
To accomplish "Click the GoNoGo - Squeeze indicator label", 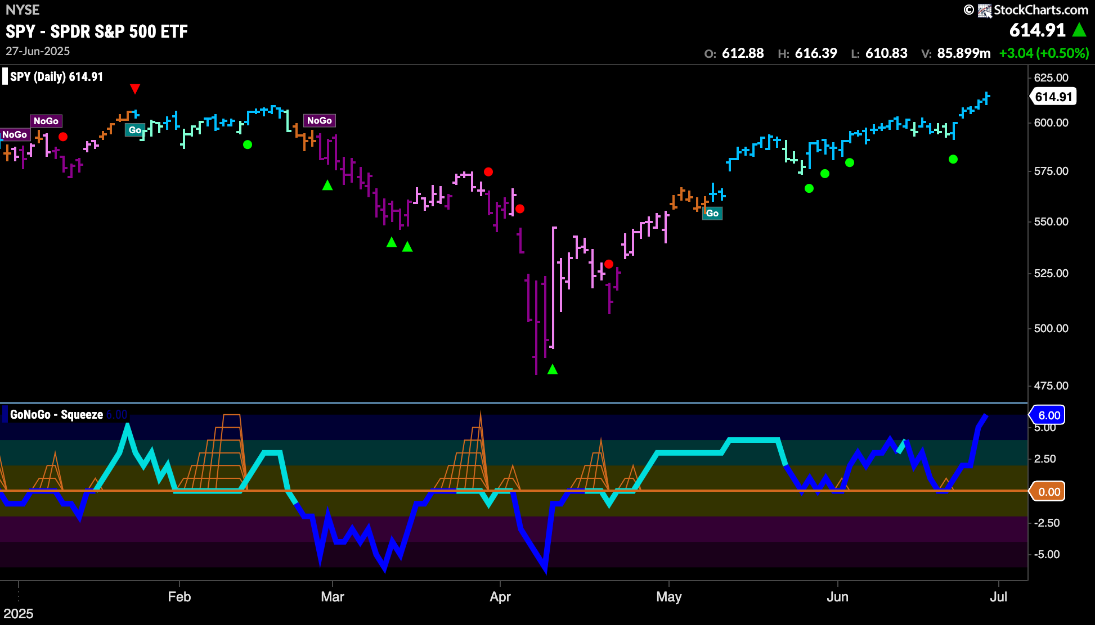I will (x=56, y=415).
